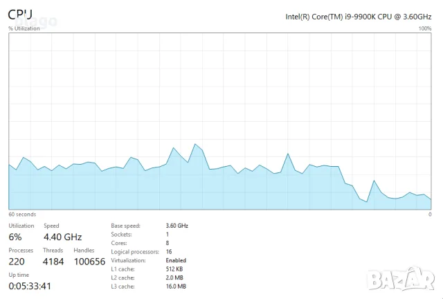443x299 pixels.
Task: Click the Utilization label
Action: click(x=21, y=226)
